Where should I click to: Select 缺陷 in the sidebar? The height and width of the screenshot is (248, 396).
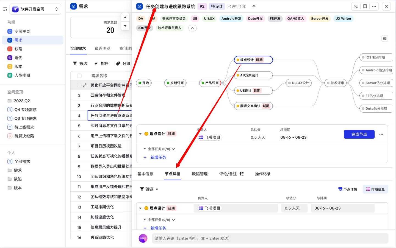point(18,49)
